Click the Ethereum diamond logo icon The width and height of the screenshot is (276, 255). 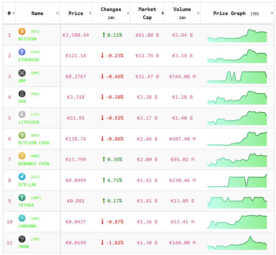[x=22, y=52]
